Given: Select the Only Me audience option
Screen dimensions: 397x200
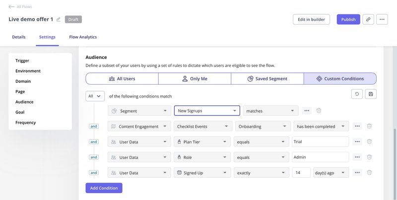Looking at the screenshot, I should point(195,79).
